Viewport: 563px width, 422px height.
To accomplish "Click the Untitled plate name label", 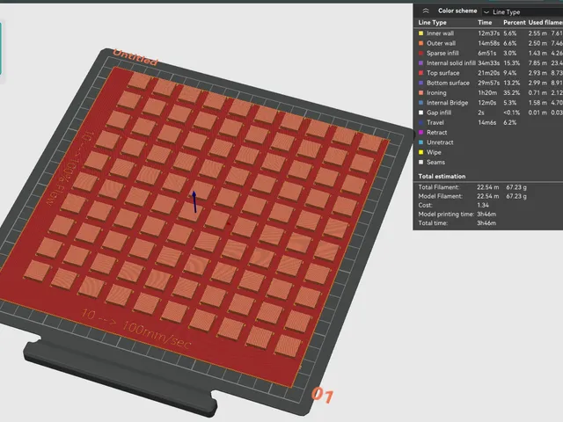I will pos(135,57).
